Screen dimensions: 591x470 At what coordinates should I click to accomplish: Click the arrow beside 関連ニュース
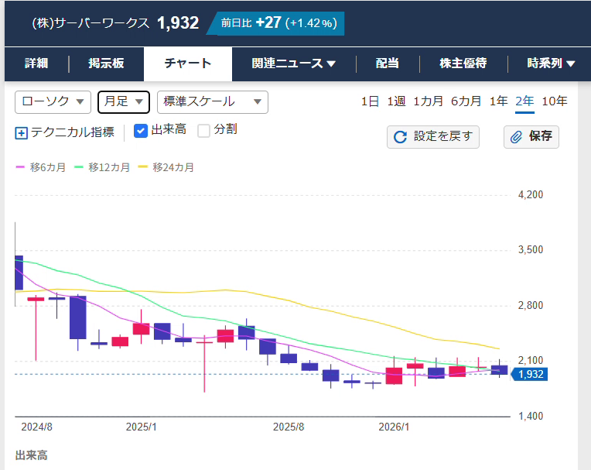click(x=331, y=63)
